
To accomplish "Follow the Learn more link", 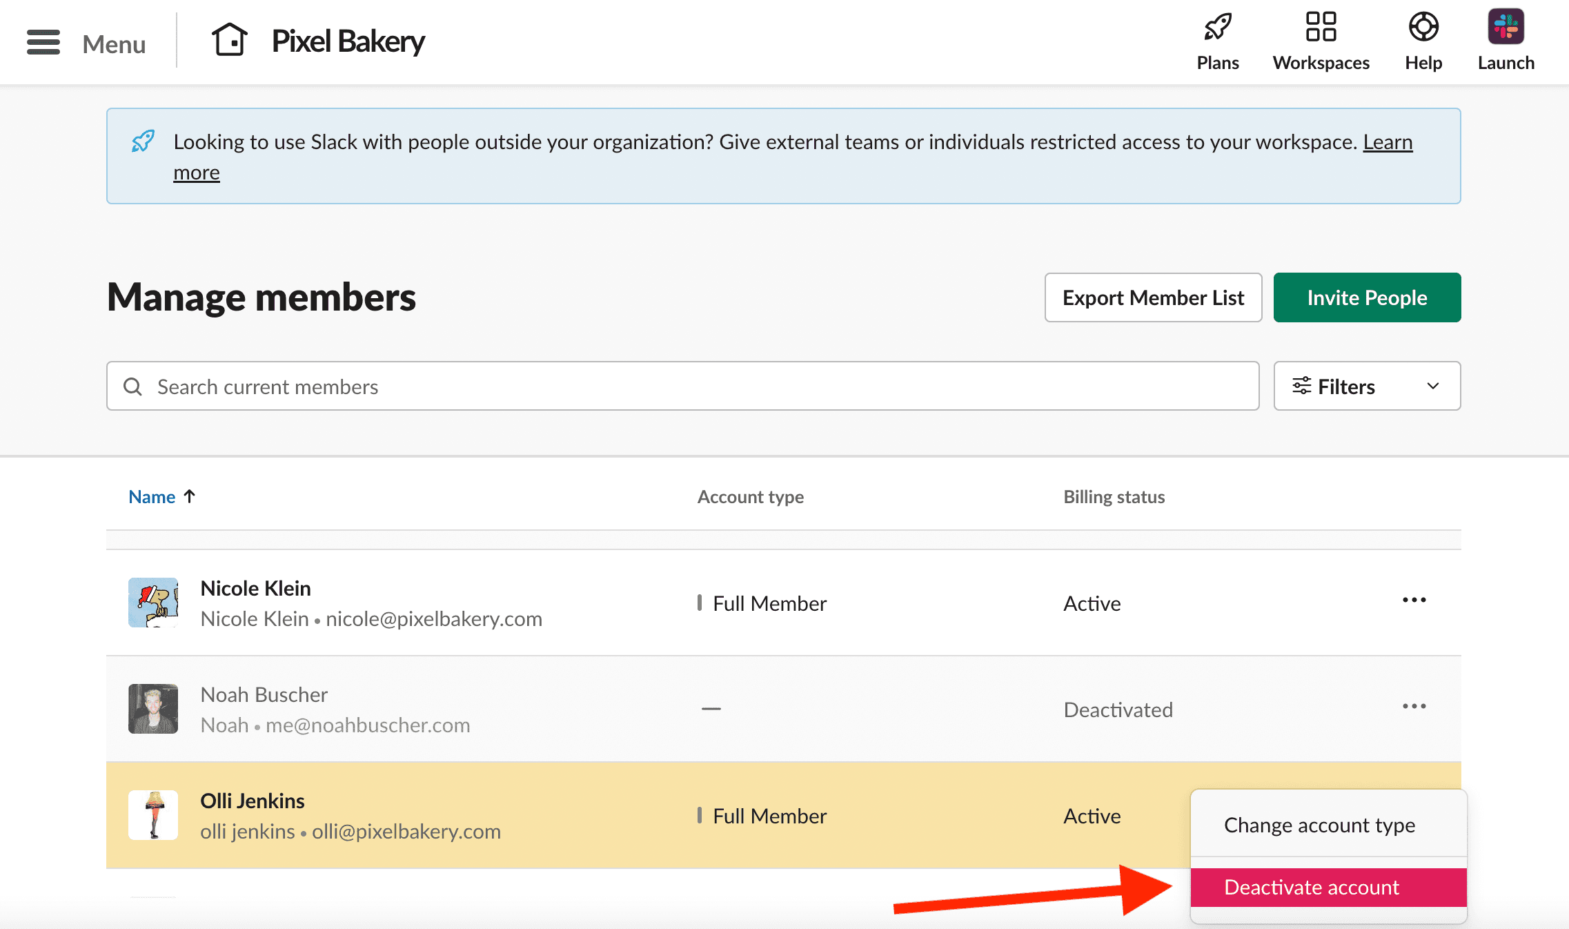I will (x=1388, y=141).
